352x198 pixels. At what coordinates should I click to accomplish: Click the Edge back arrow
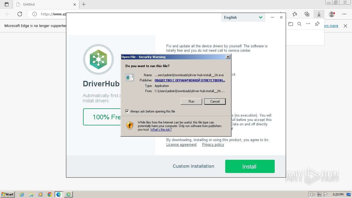coord(8,14)
